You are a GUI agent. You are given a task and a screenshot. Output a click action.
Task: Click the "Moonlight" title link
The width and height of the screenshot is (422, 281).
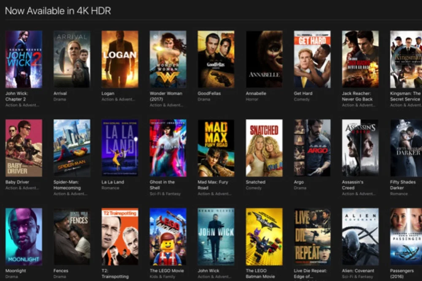click(16, 271)
